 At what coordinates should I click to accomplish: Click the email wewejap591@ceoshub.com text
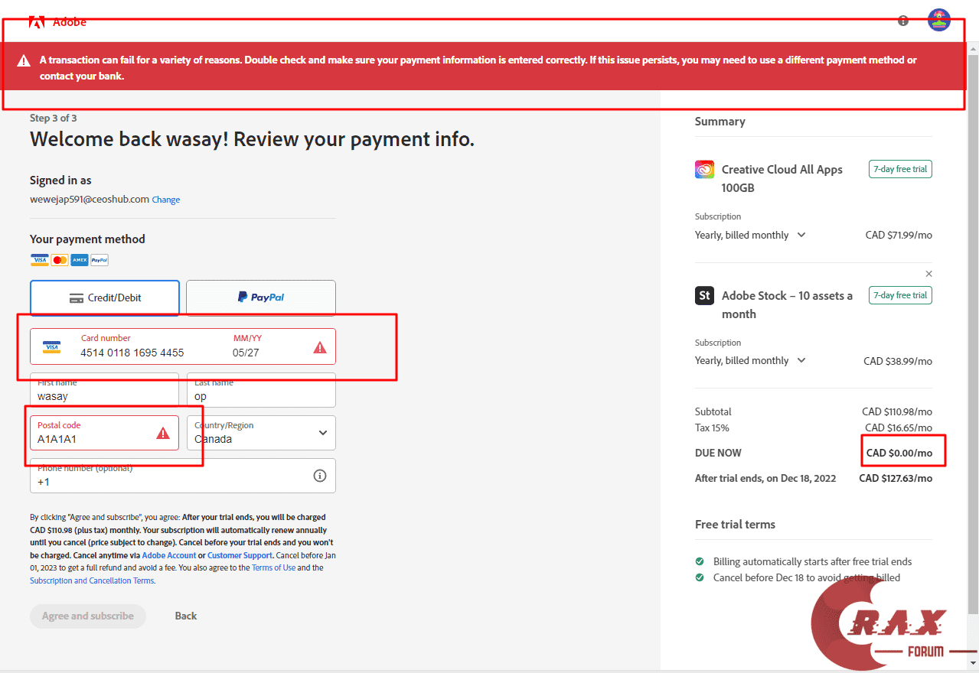[90, 199]
